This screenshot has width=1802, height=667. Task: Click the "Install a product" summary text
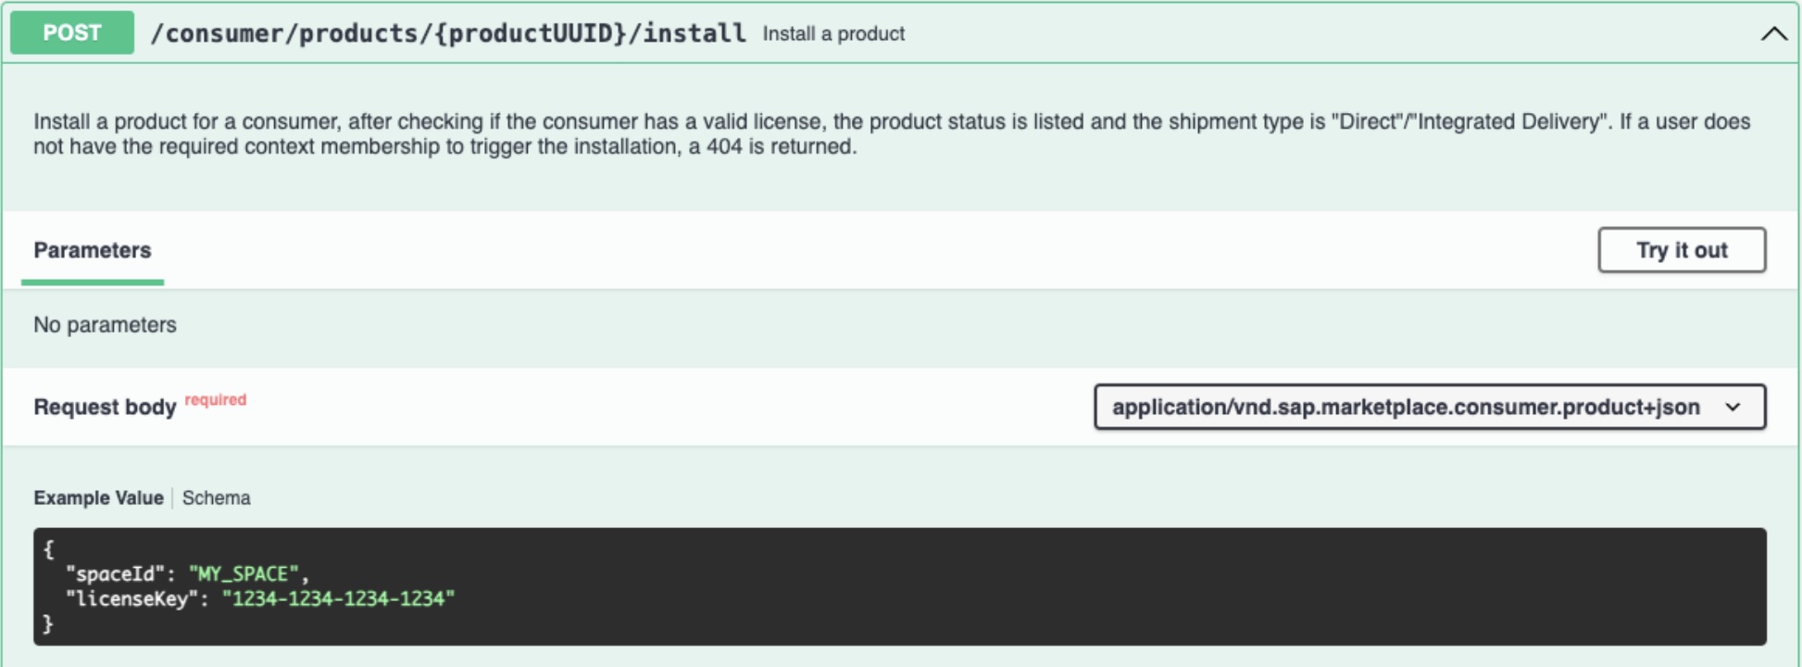tap(833, 34)
